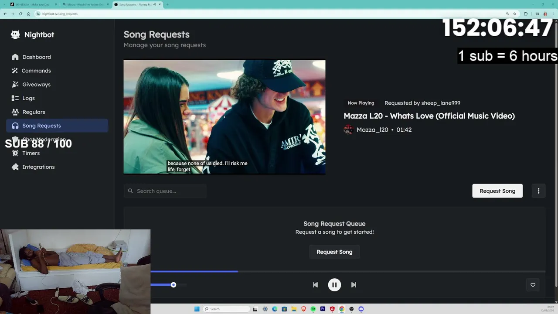Bookmark this page with the star icon
Screen dimensions: 558x314
[514, 14]
